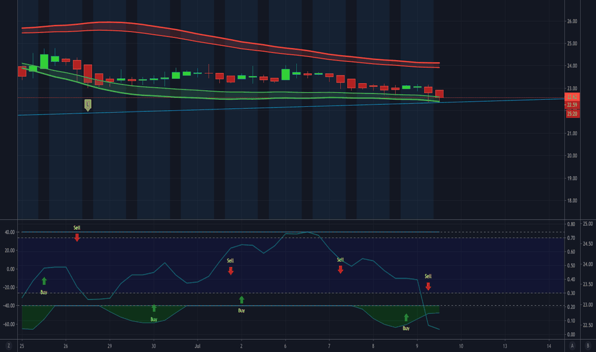Click the Buy marker near July 2
596x352 pixels.
241,305
